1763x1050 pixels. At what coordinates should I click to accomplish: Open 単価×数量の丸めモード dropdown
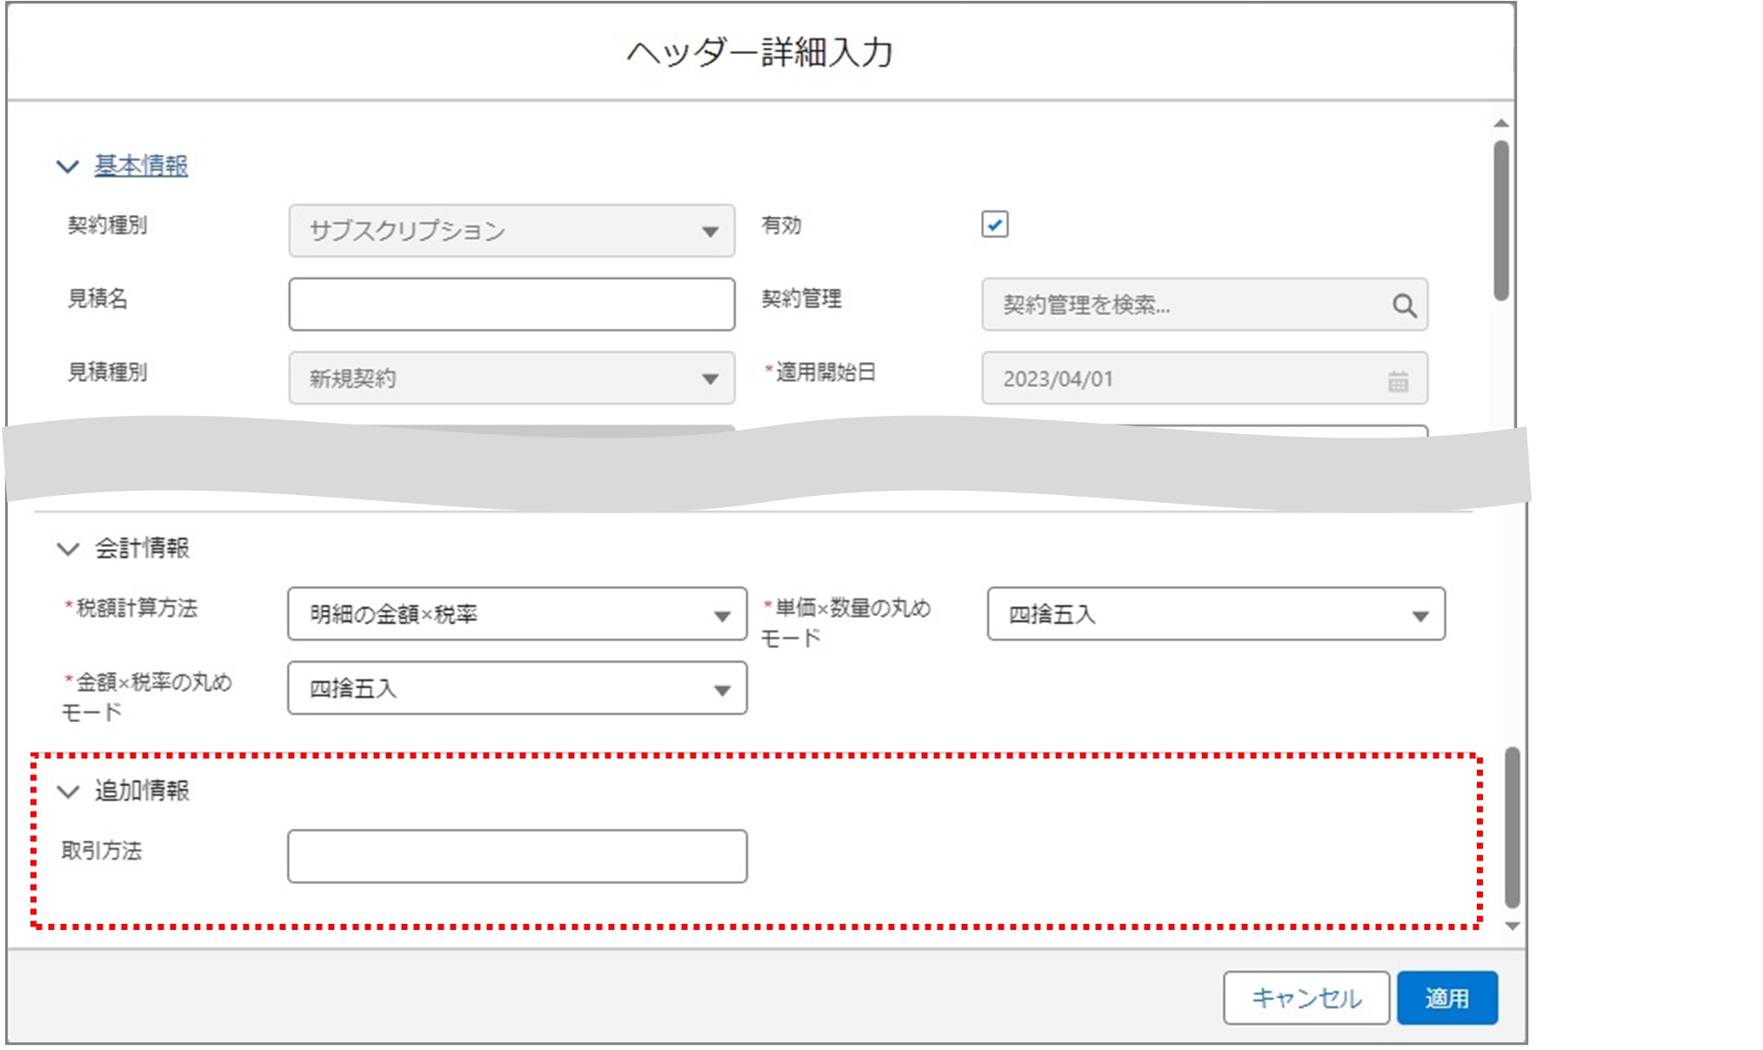[x=1215, y=614]
